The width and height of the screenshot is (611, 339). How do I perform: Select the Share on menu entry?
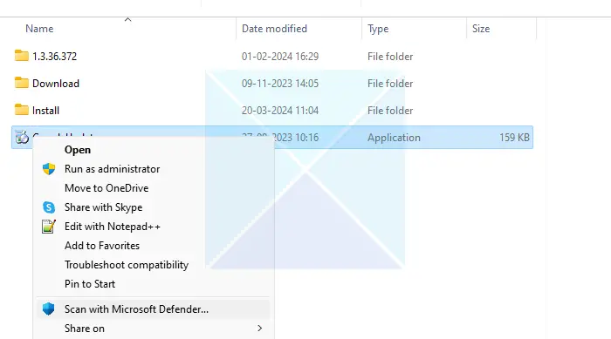coord(84,329)
